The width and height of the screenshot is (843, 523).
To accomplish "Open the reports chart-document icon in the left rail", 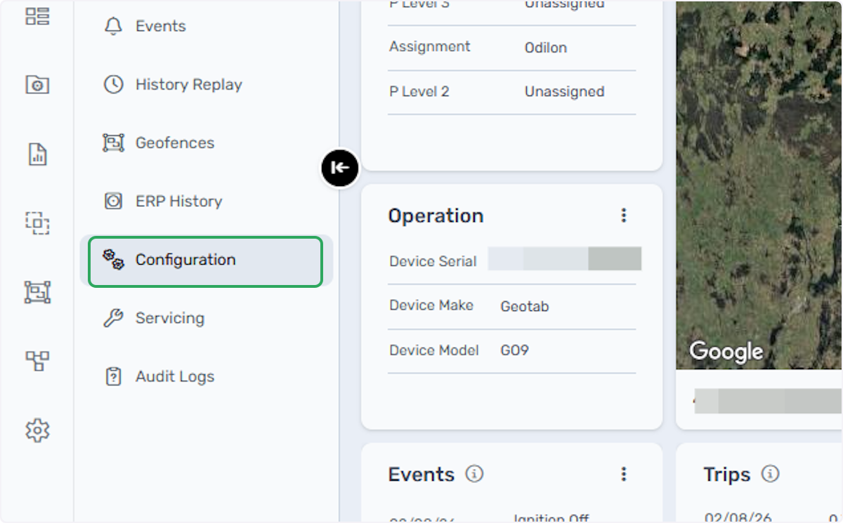I will tap(37, 154).
